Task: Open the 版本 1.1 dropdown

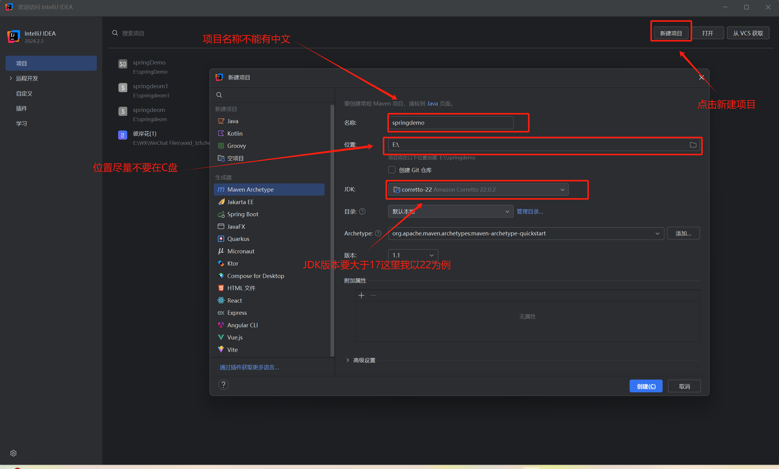Action: 413,255
